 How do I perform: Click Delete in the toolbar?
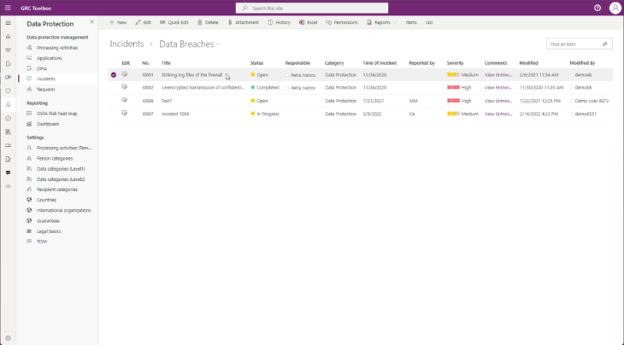[208, 23]
